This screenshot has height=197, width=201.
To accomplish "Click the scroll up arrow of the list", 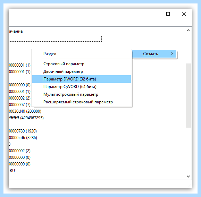I will click(x=188, y=31).
